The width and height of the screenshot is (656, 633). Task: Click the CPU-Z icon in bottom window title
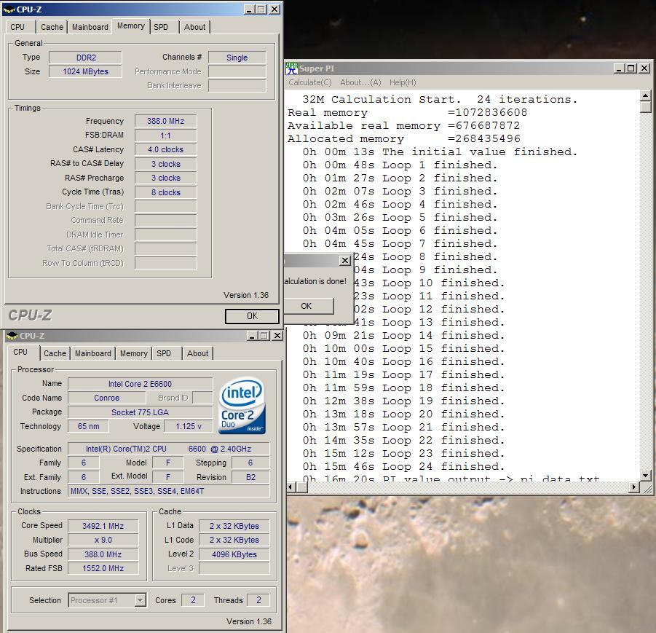tap(12, 336)
